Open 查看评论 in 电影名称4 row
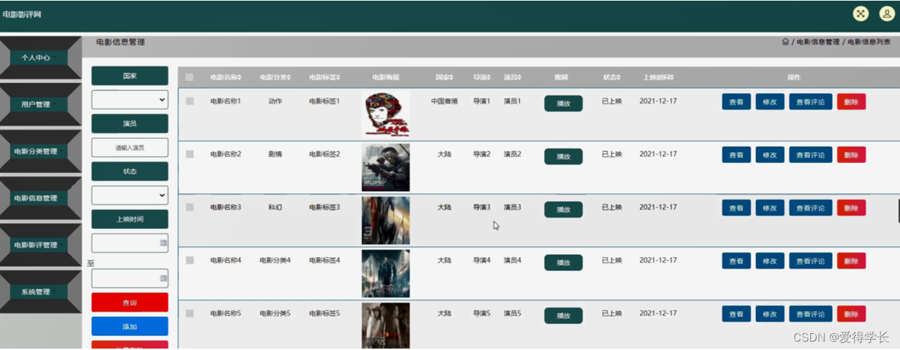 pos(810,261)
